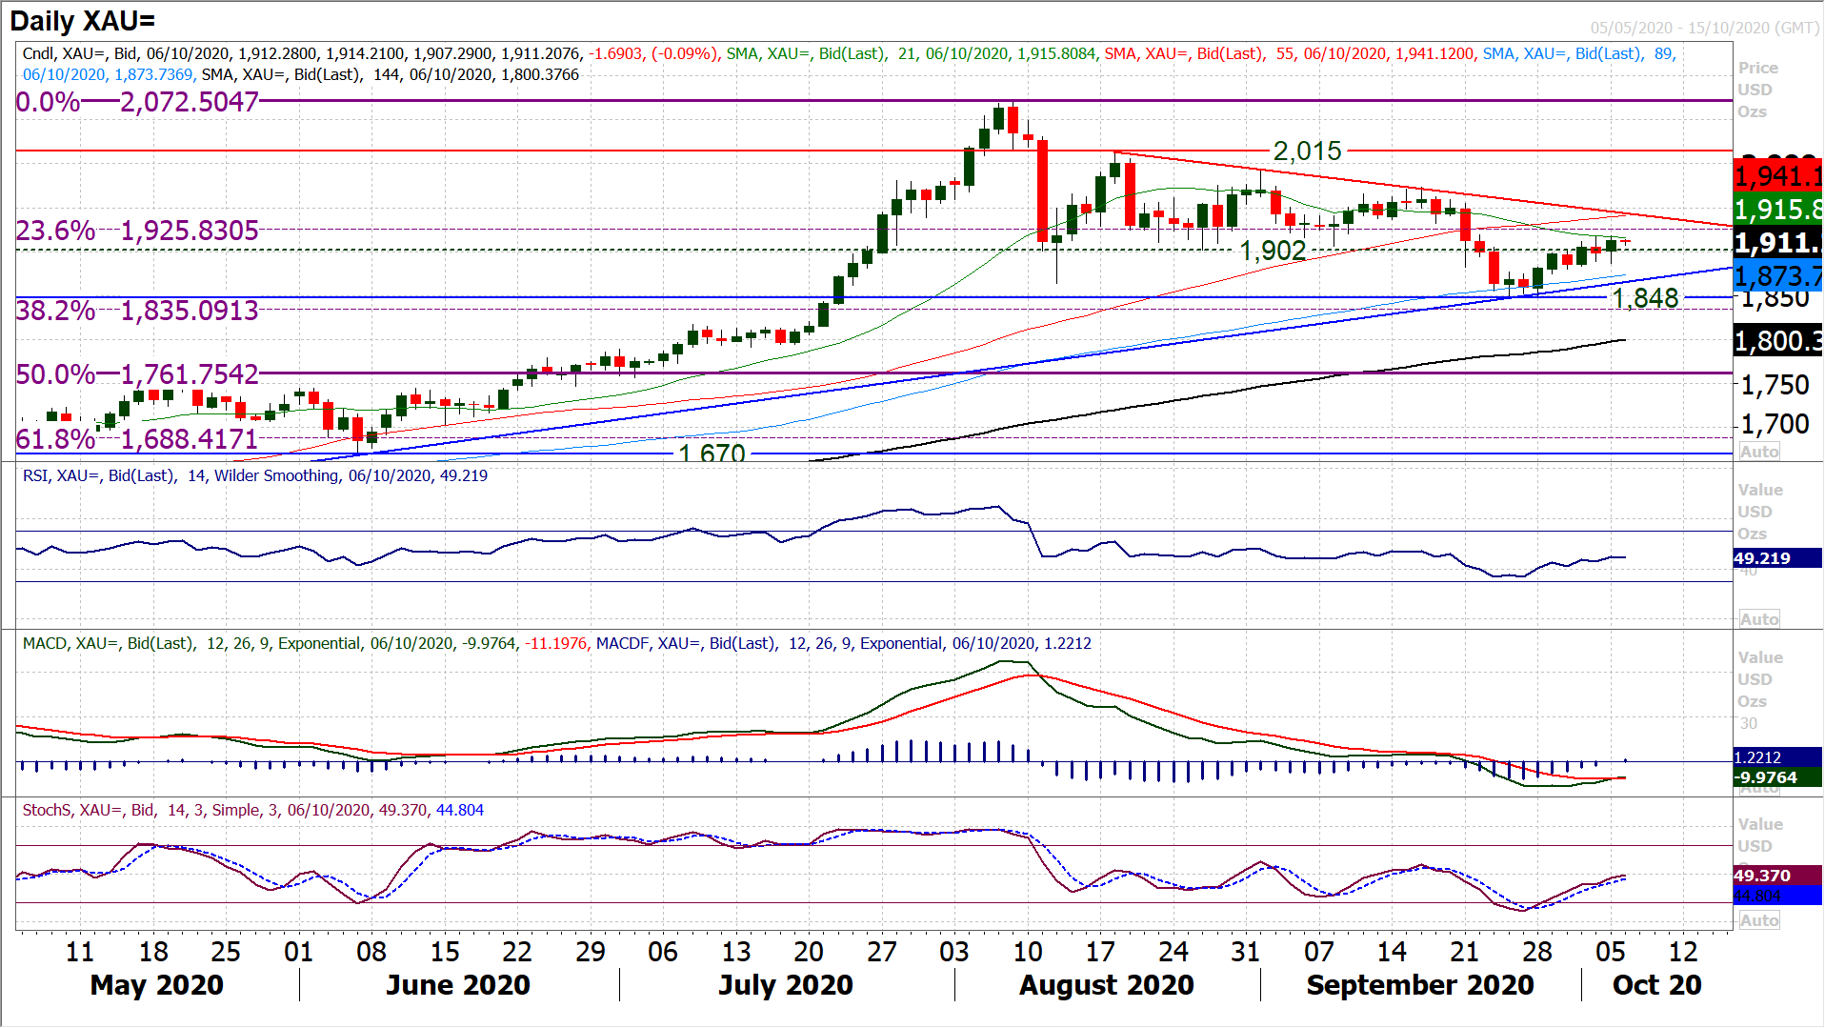Click the June 2020 month label on time axis

click(x=458, y=985)
